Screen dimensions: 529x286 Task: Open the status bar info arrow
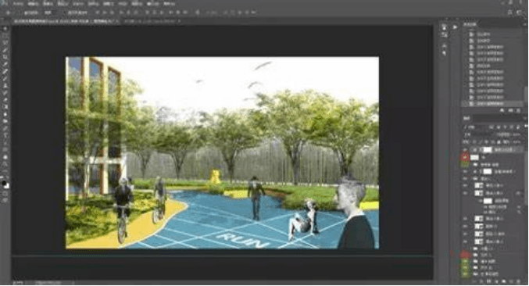(x=73, y=283)
